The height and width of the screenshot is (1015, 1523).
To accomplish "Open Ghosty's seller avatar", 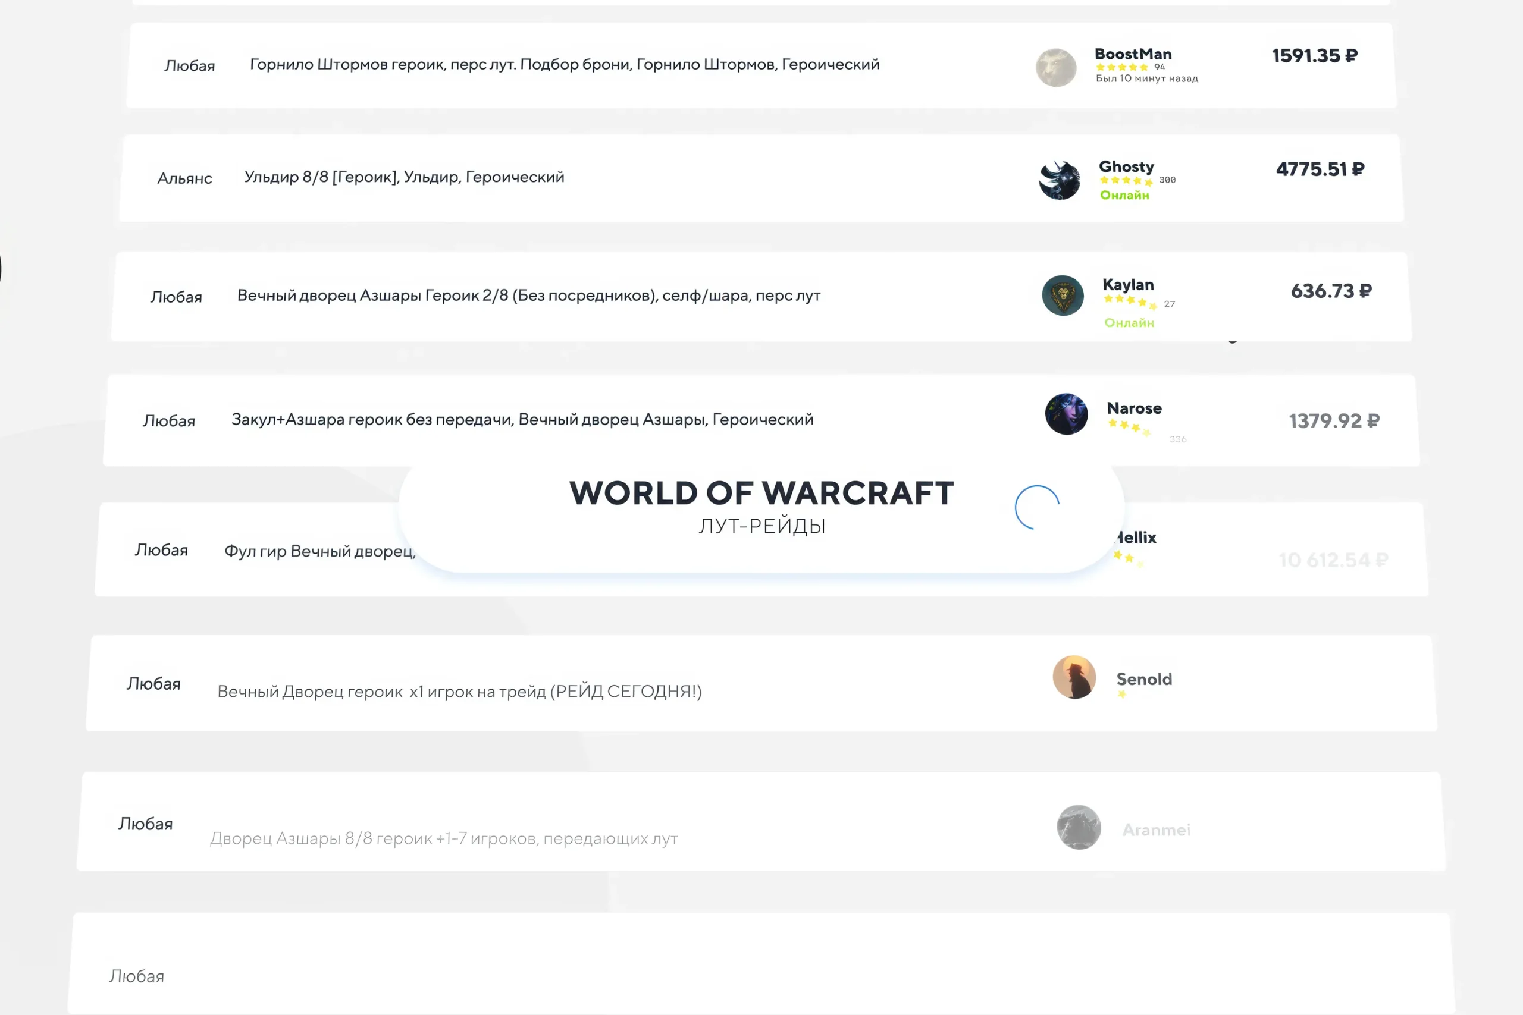I will pos(1060,180).
